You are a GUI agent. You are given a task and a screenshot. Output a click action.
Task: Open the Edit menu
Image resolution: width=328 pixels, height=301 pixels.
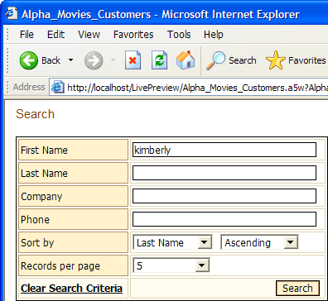55,35
